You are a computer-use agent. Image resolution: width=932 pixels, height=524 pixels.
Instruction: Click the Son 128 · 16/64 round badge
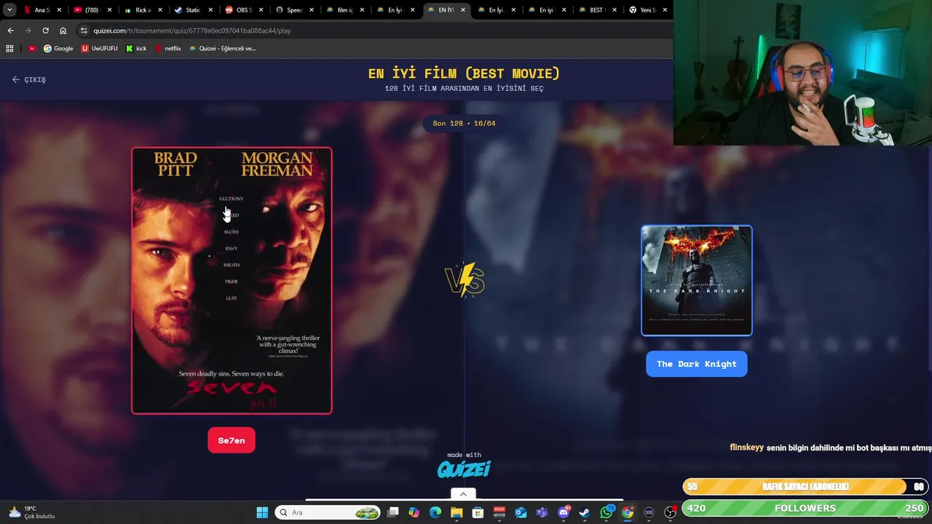pyautogui.click(x=464, y=123)
